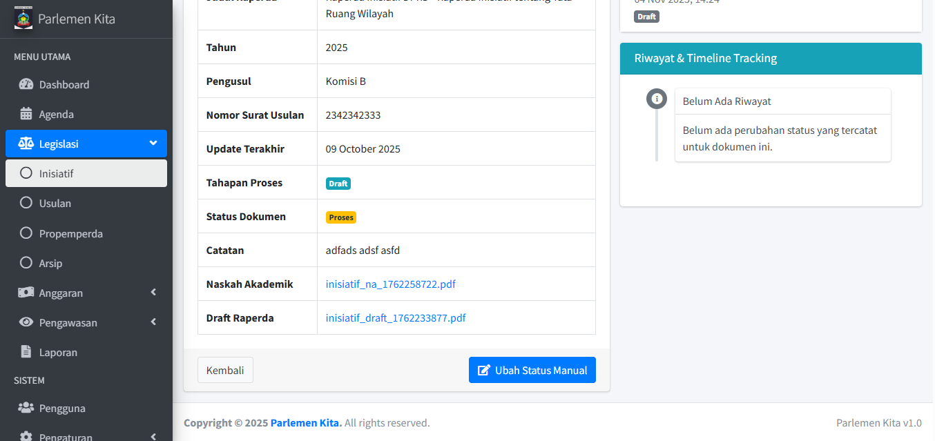Click the Kembali button
Viewport: 935px width, 441px height.
[225, 370]
